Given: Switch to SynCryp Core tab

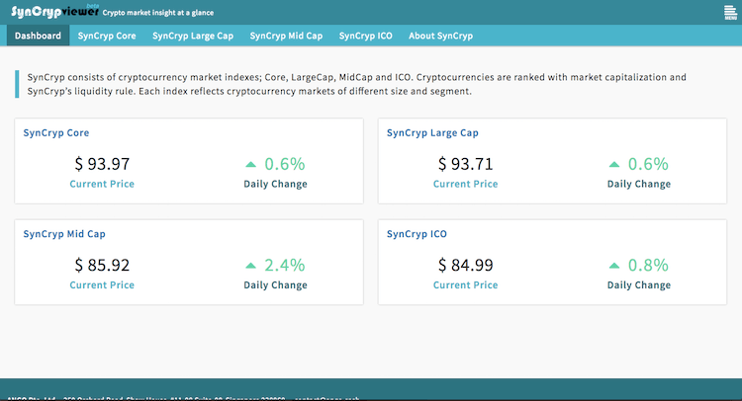Looking at the screenshot, I should coord(107,36).
